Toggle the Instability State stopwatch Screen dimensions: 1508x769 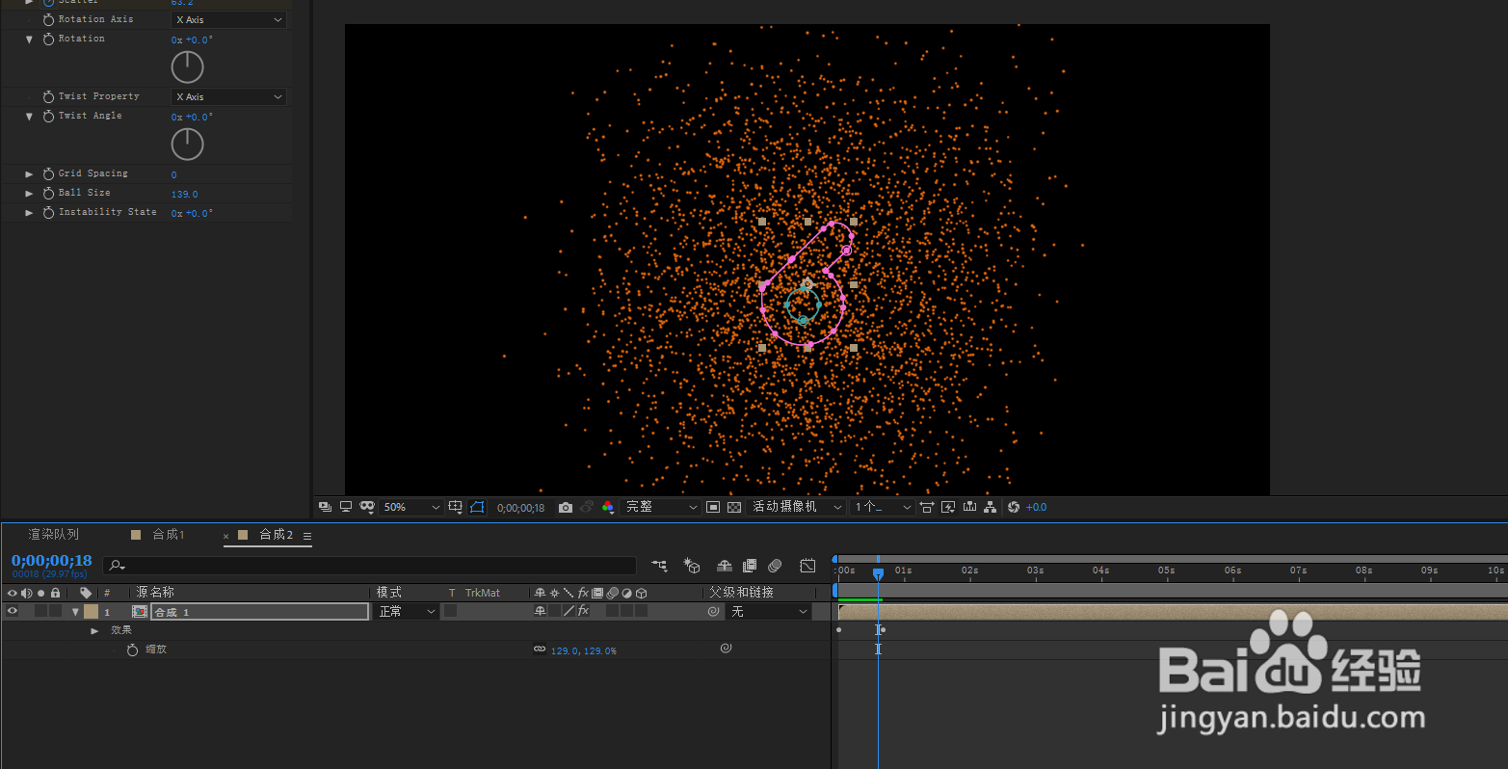48,213
